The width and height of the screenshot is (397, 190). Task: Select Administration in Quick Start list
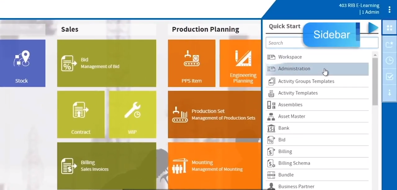click(x=294, y=69)
